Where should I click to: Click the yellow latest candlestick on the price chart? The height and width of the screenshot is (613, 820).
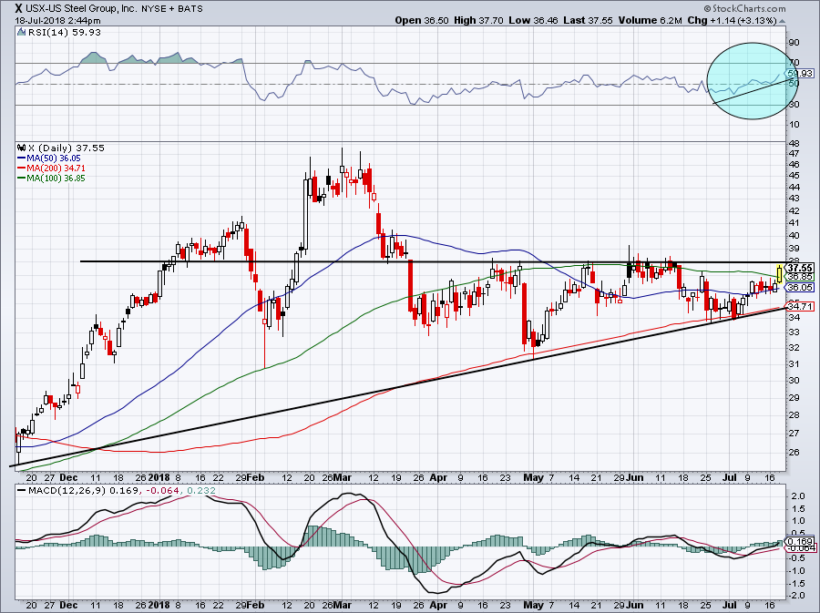pyautogui.click(x=780, y=274)
